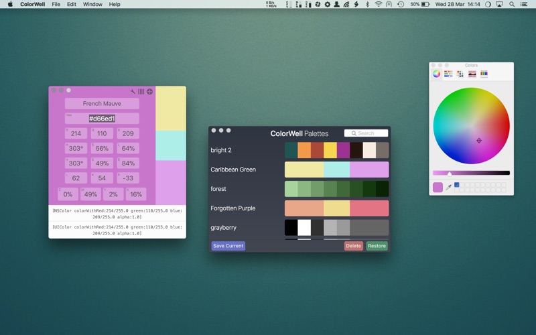Click the current mauve color well in Colors
Screen dimensions: 536x335
pyautogui.click(x=438, y=188)
